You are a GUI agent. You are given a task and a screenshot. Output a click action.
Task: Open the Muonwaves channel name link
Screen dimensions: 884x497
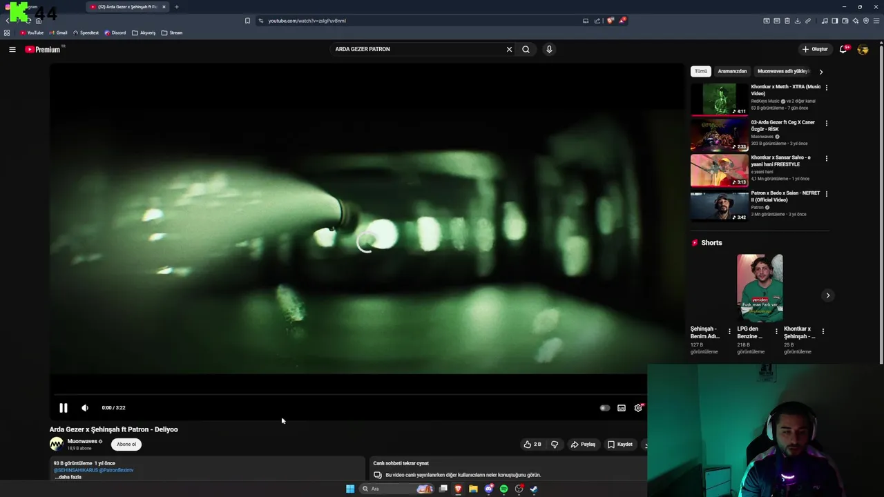(82, 441)
